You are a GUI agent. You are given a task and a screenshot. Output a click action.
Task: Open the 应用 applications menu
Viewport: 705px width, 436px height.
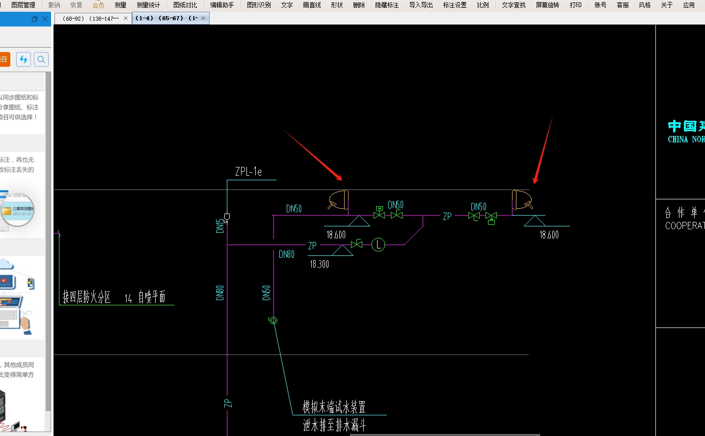pyautogui.click(x=689, y=5)
